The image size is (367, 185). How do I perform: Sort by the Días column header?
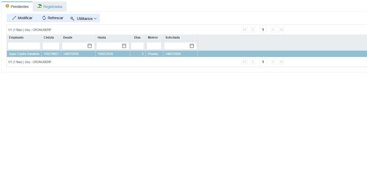(x=138, y=38)
